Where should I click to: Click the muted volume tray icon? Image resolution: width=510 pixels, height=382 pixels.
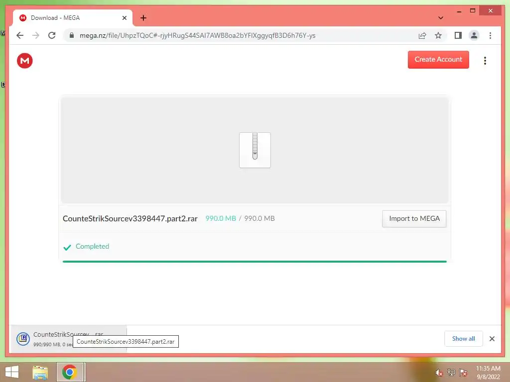439,373
